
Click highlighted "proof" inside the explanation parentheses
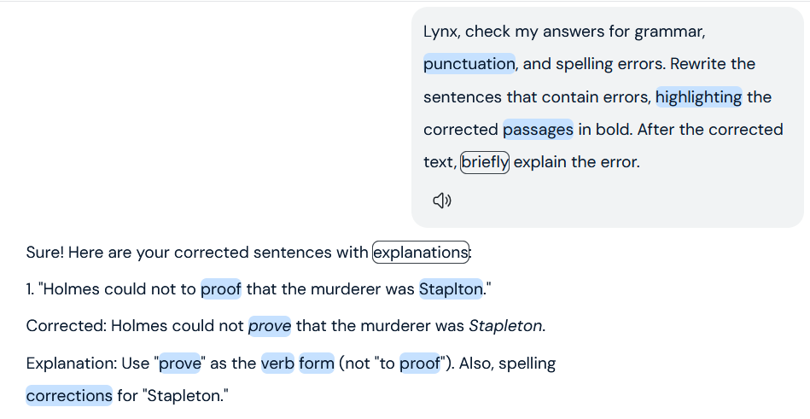(x=419, y=364)
